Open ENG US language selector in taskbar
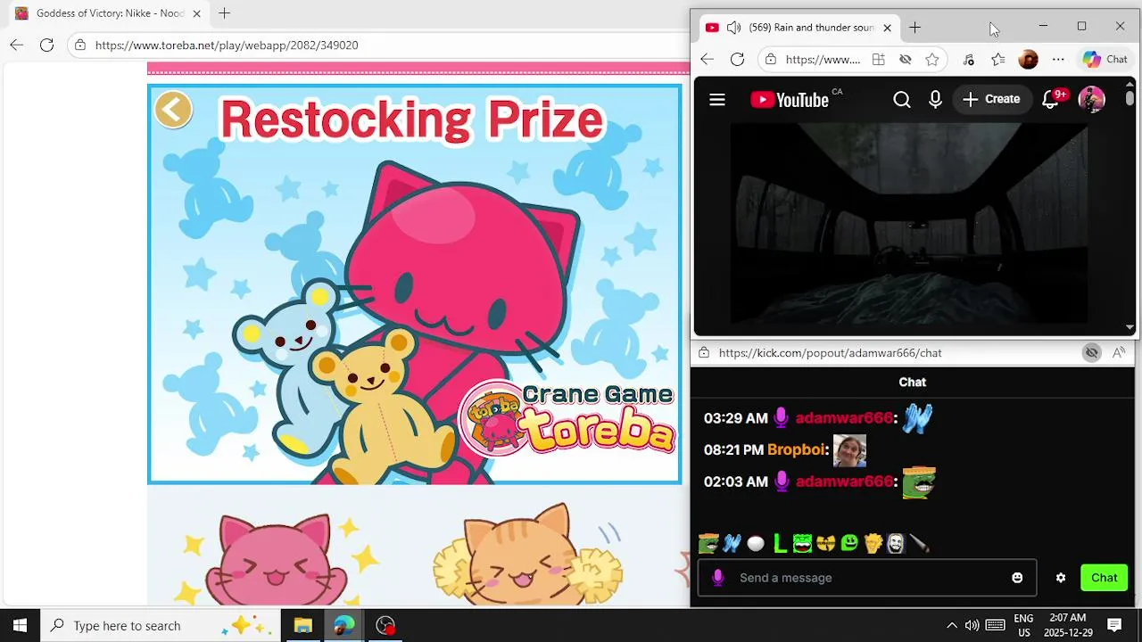The height and width of the screenshot is (642, 1142). click(x=1023, y=625)
